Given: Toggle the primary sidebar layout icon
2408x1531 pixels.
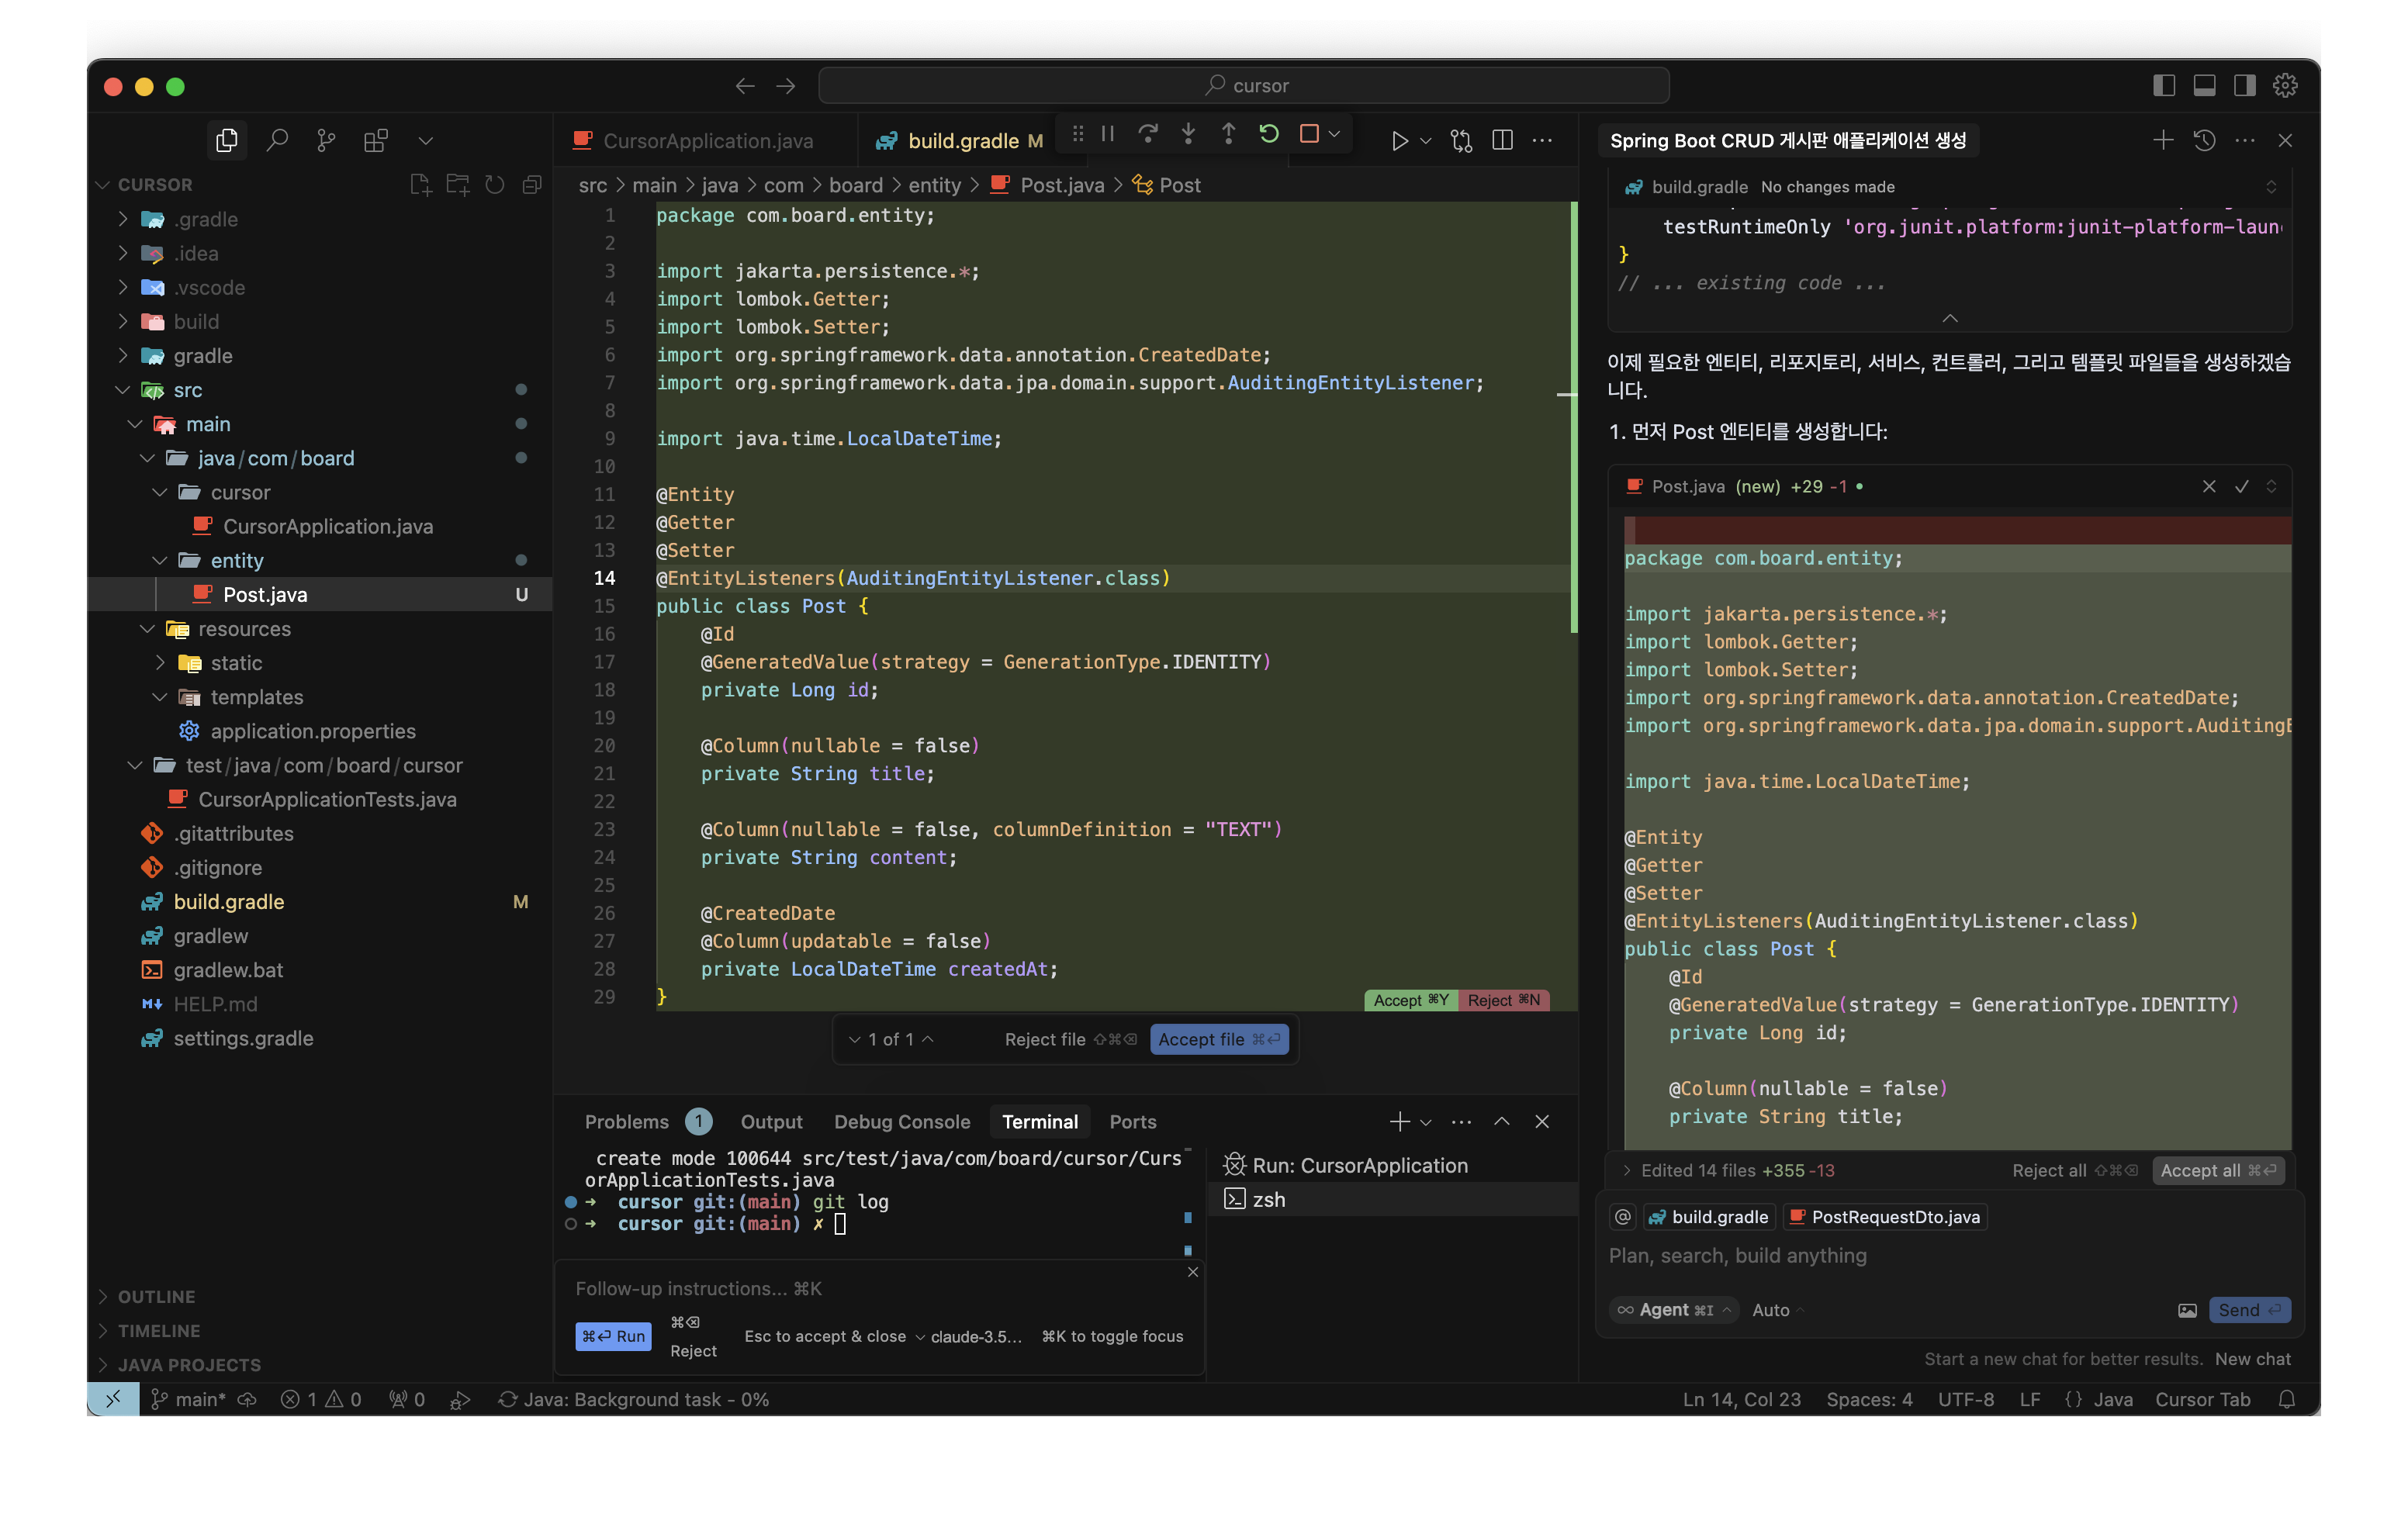Looking at the screenshot, I should click(2163, 86).
